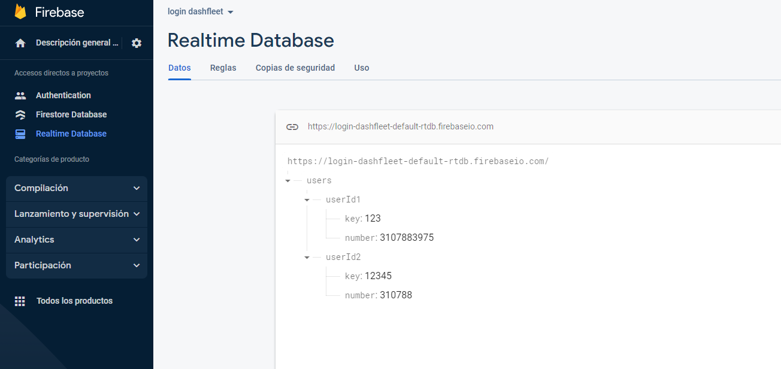
Task: Collapse the userId1 node arrow
Action: pyautogui.click(x=307, y=199)
